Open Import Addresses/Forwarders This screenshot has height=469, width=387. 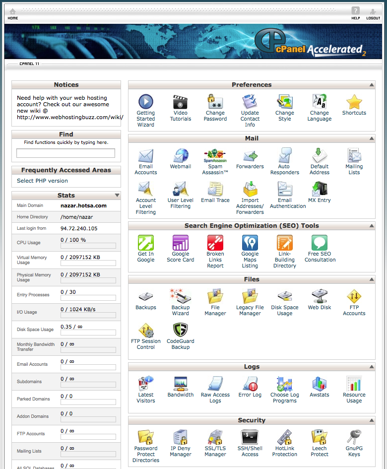pos(250,189)
